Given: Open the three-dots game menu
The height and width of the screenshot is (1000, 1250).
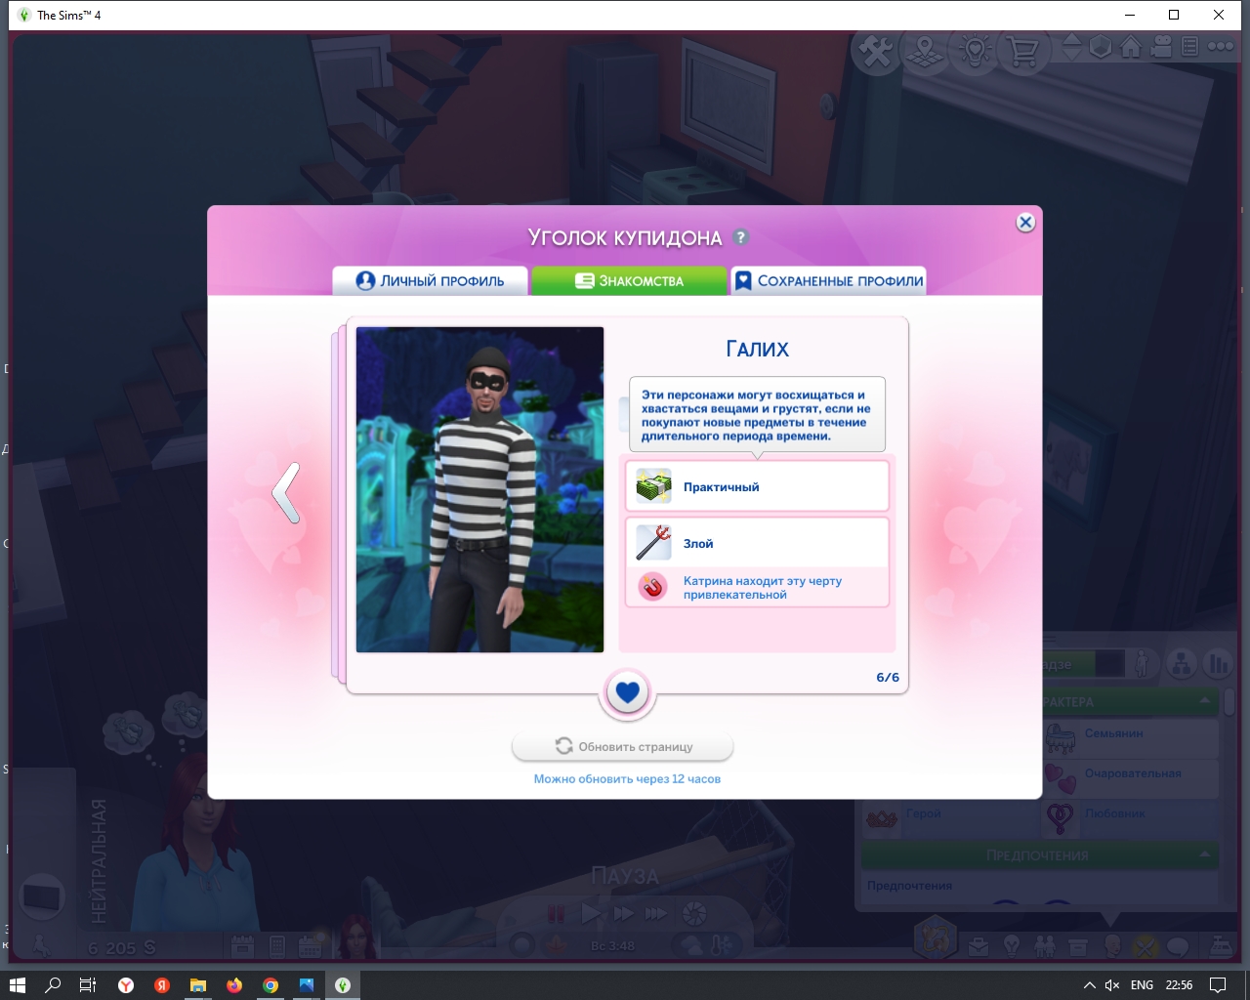Looking at the screenshot, I should (x=1221, y=46).
